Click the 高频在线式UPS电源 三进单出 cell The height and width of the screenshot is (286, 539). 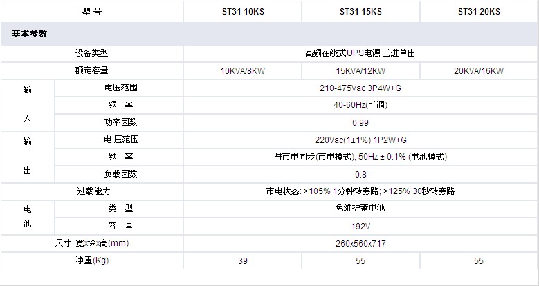point(360,53)
